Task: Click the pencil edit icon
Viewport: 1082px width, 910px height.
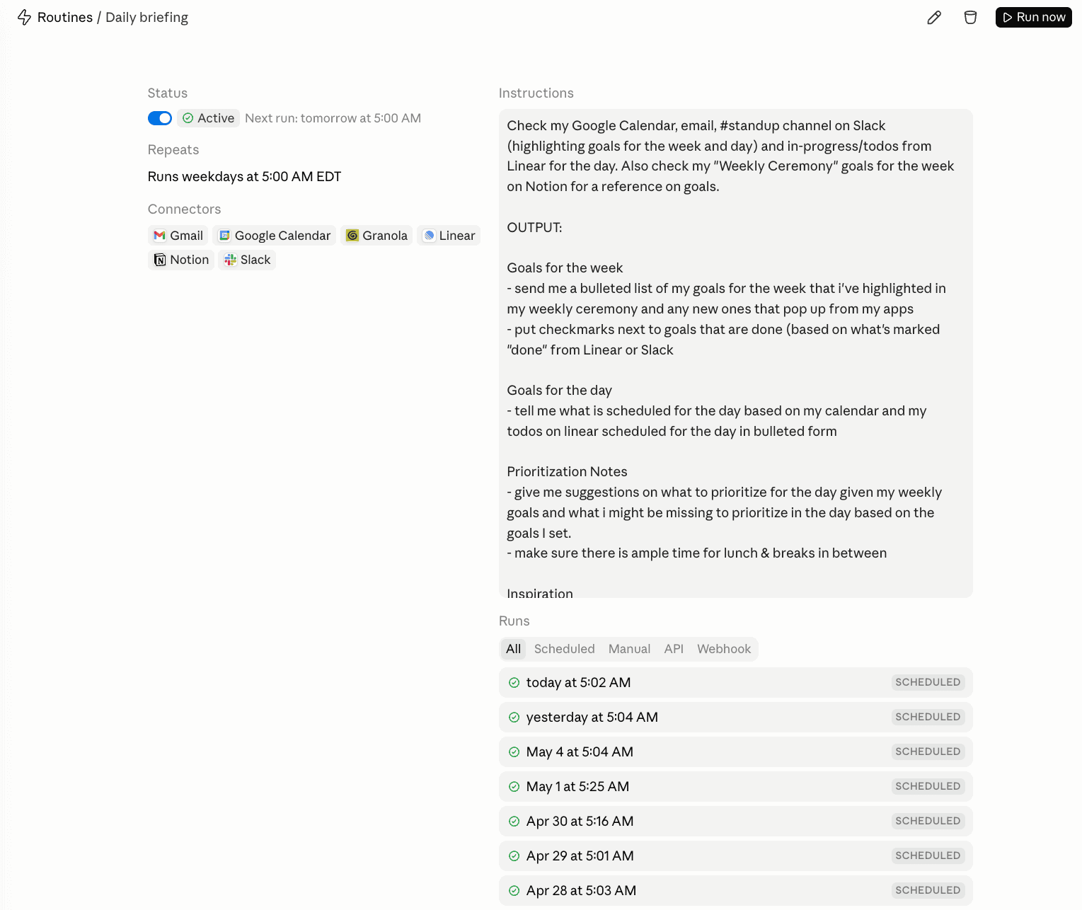Action: coord(934,18)
